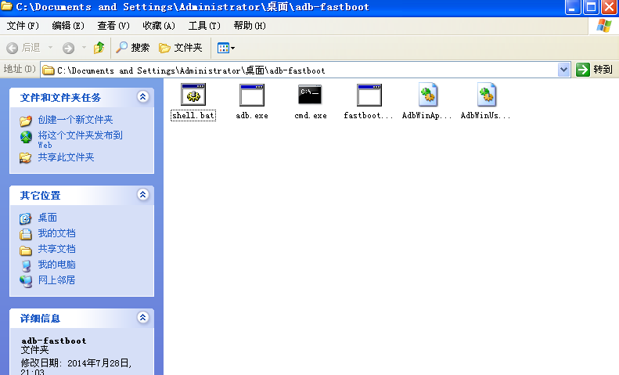Viewport: 619px width, 375px height.
Task: Select the adb.exe file icon
Action: pyautogui.click(x=251, y=96)
